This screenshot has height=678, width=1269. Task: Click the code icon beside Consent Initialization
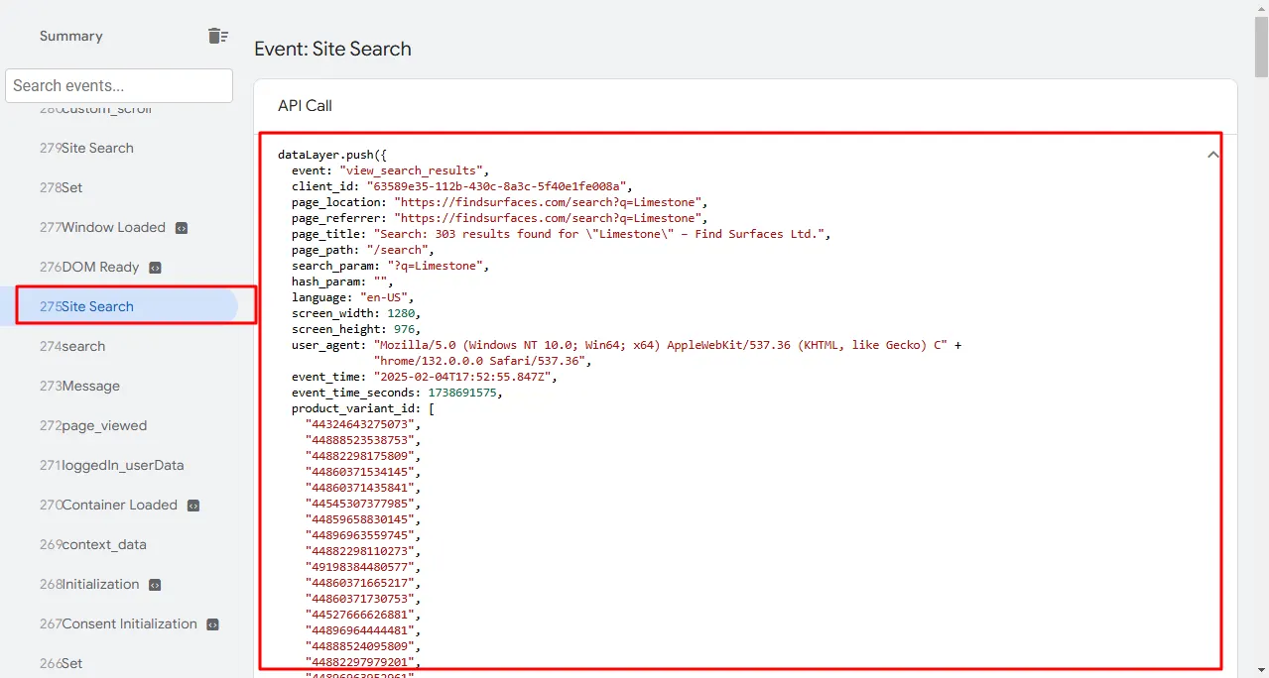pos(212,624)
